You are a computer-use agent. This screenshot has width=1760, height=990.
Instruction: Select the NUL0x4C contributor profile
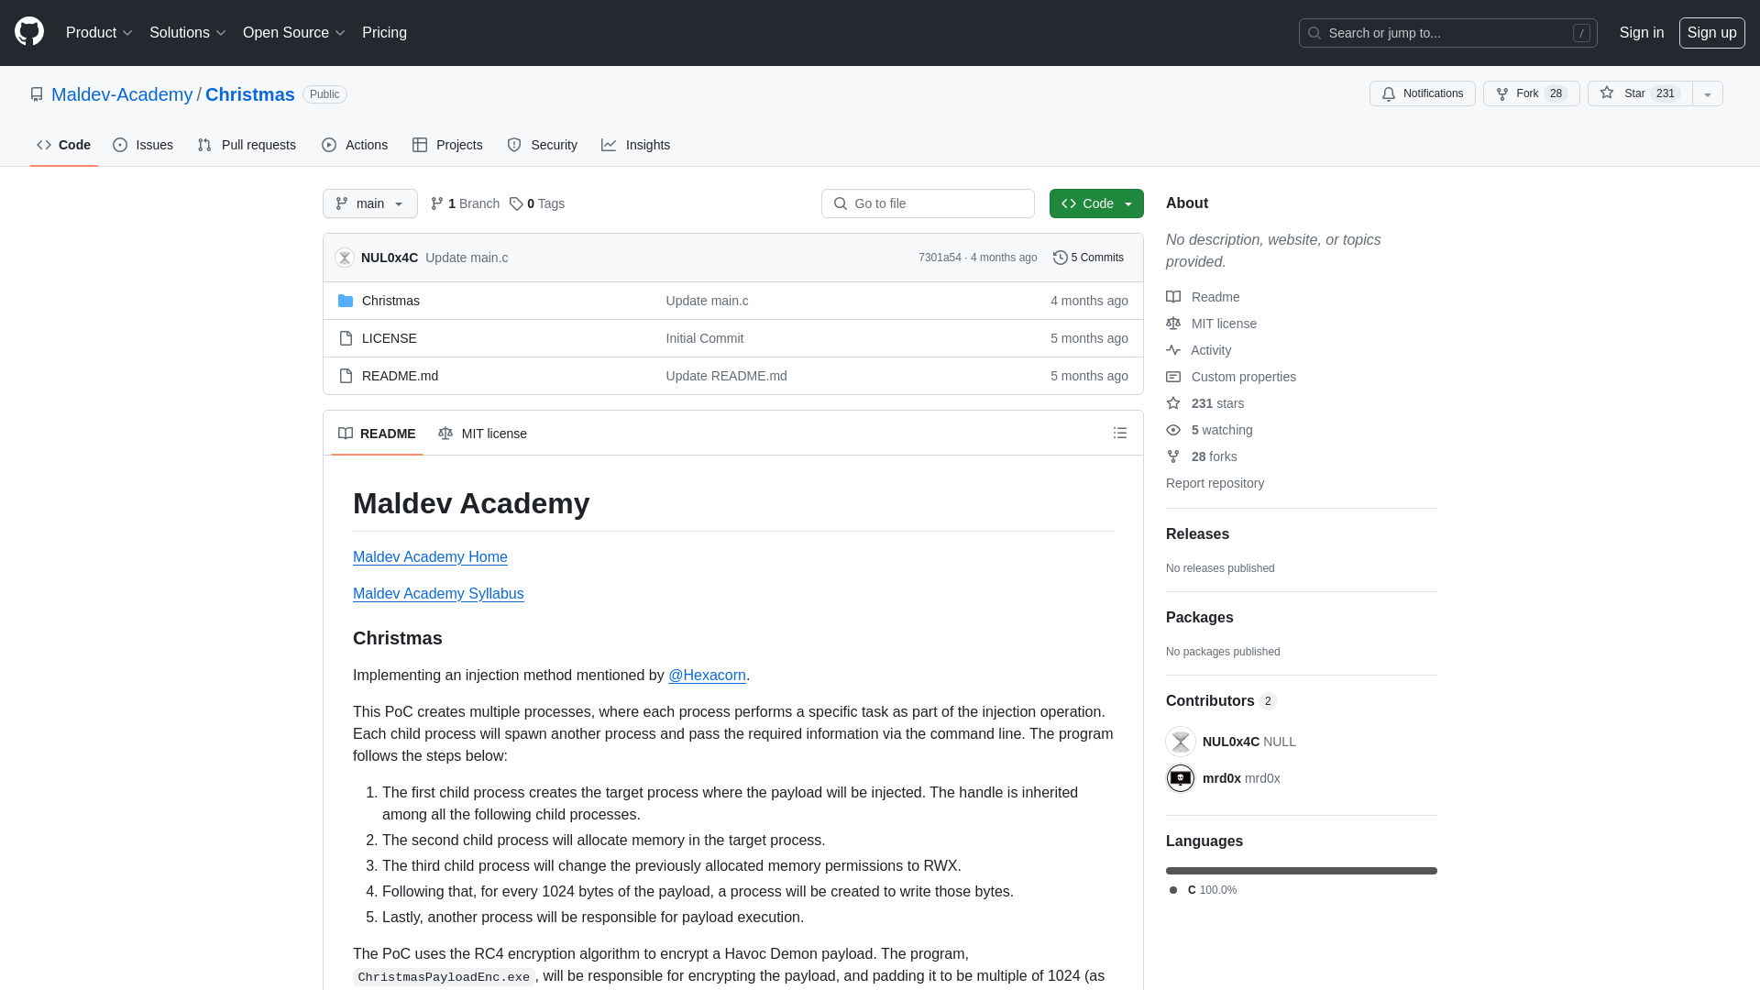pyautogui.click(x=1229, y=741)
